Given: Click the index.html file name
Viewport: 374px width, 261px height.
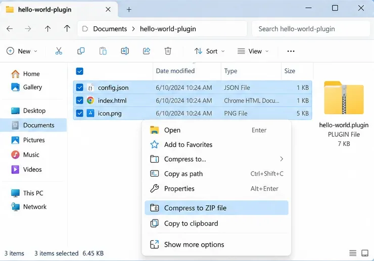Looking at the screenshot, I should click(112, 100).
